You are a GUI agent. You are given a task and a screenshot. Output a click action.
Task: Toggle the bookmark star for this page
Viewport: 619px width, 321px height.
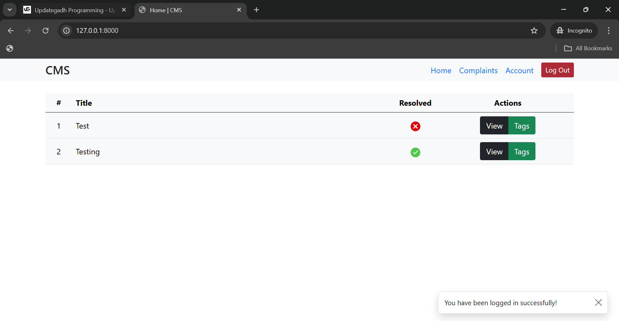534,31
